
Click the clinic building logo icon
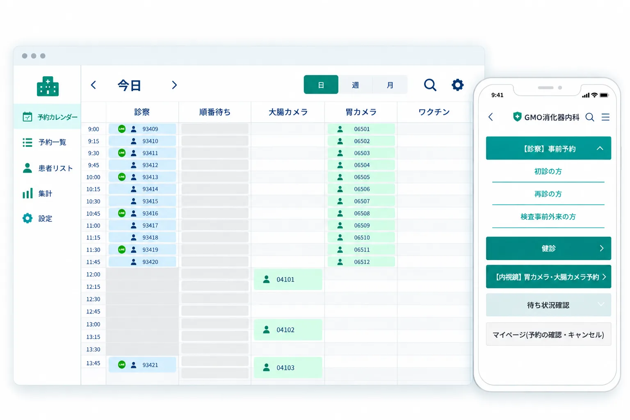(48, 87)
